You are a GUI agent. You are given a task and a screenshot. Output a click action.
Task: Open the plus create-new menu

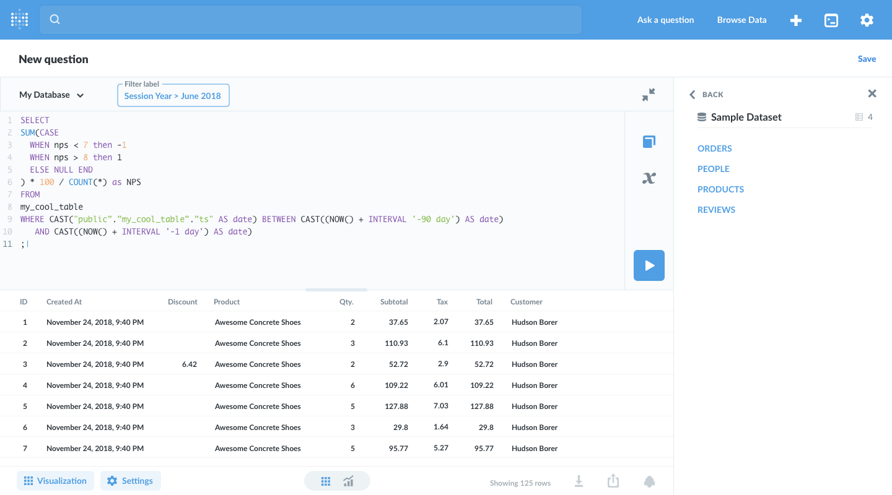(796, 20)
